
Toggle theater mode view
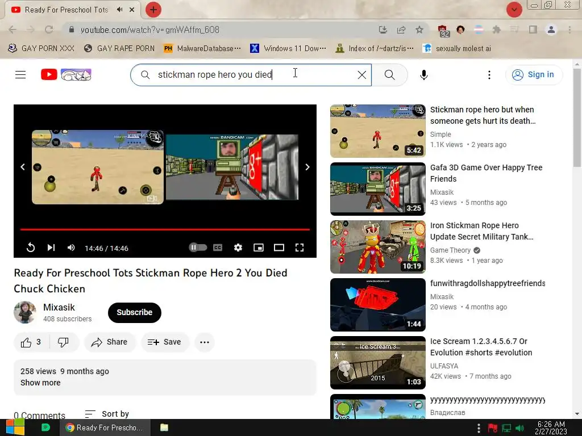278,248
